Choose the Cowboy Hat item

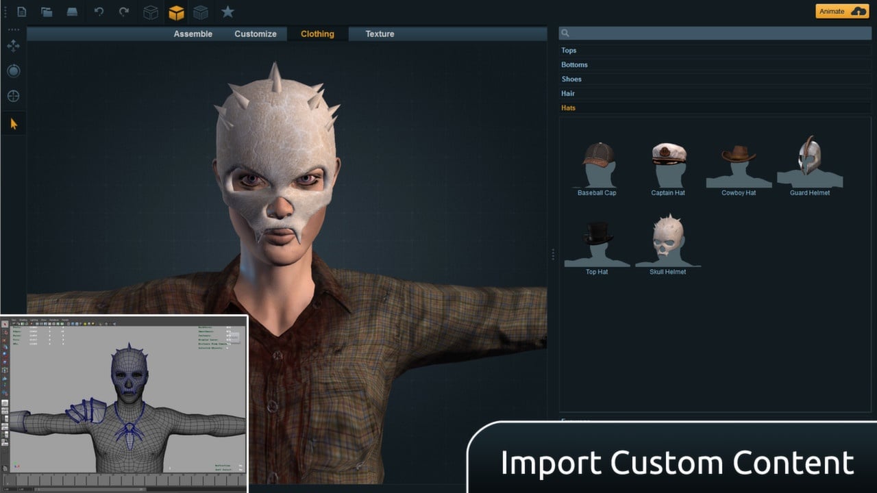[739, 166]
